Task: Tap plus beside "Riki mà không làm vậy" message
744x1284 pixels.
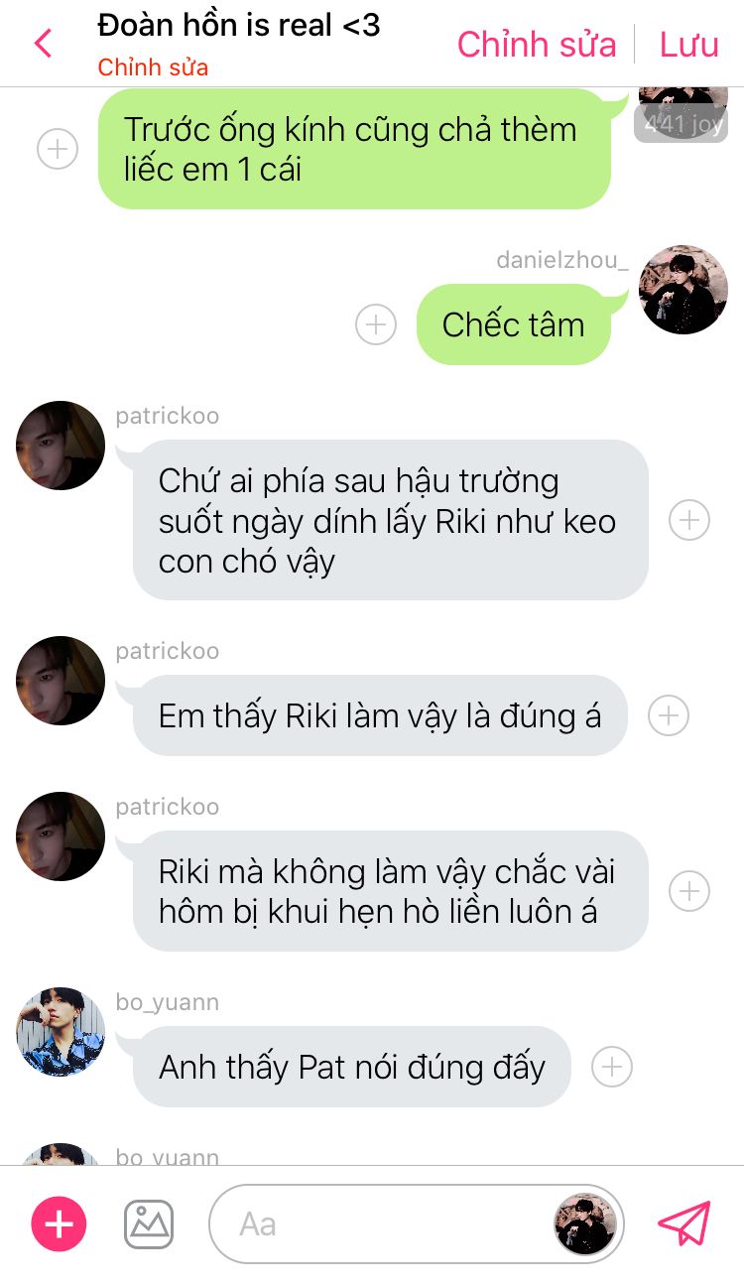Action: tap(689, 891)
